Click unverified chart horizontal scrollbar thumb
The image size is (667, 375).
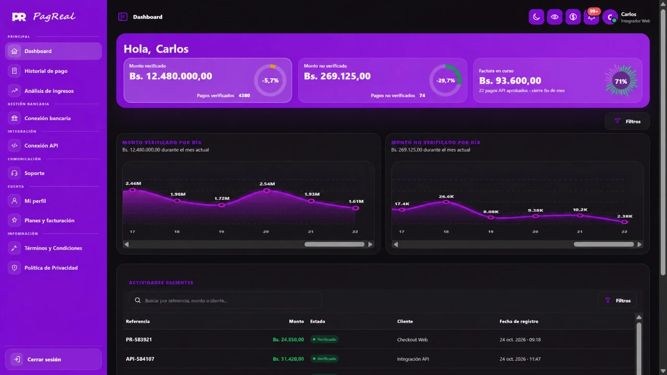pos(604,244)
